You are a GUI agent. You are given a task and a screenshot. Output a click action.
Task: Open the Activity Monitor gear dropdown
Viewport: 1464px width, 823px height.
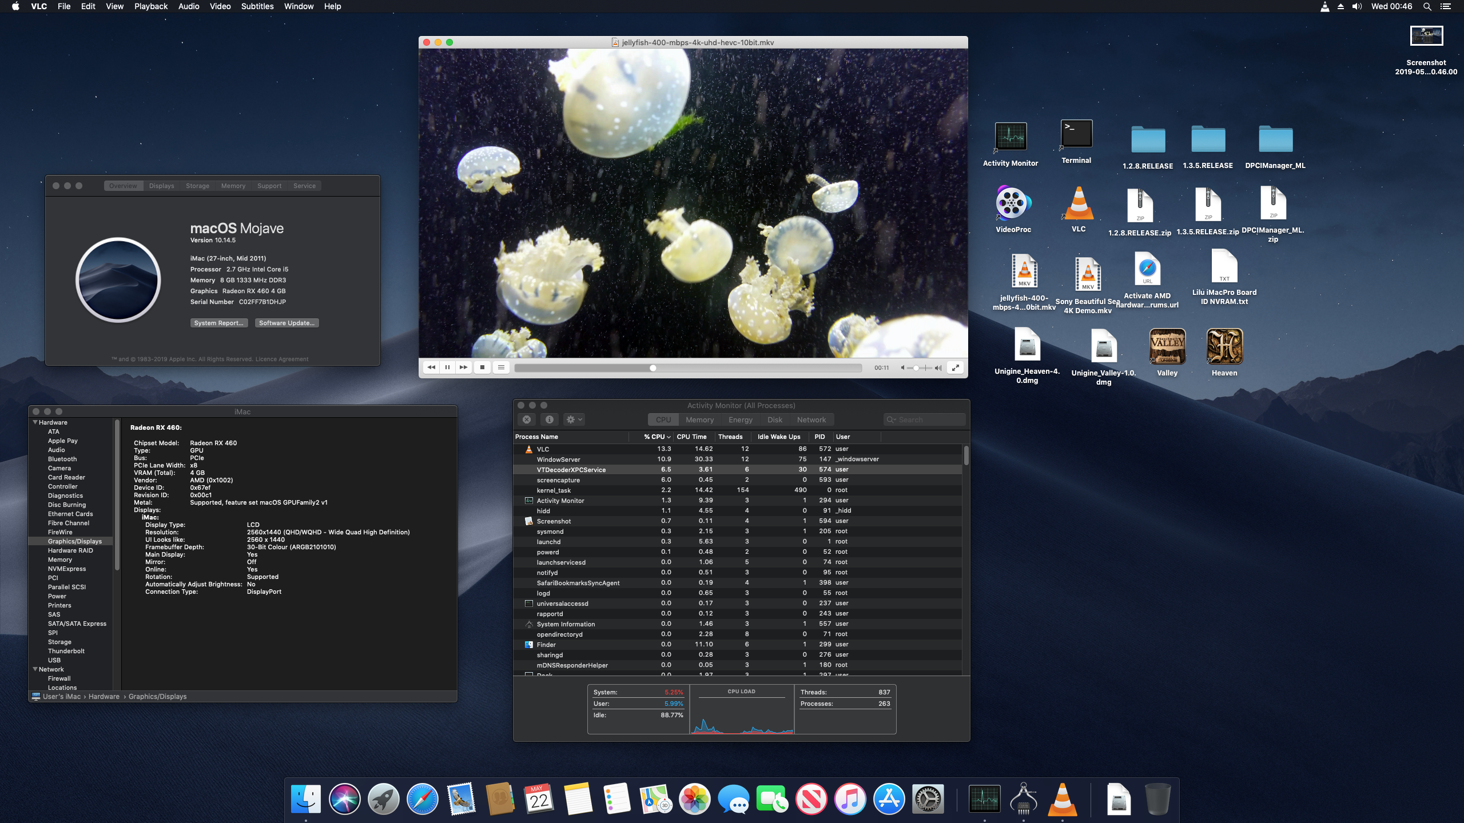pos(574,420)
